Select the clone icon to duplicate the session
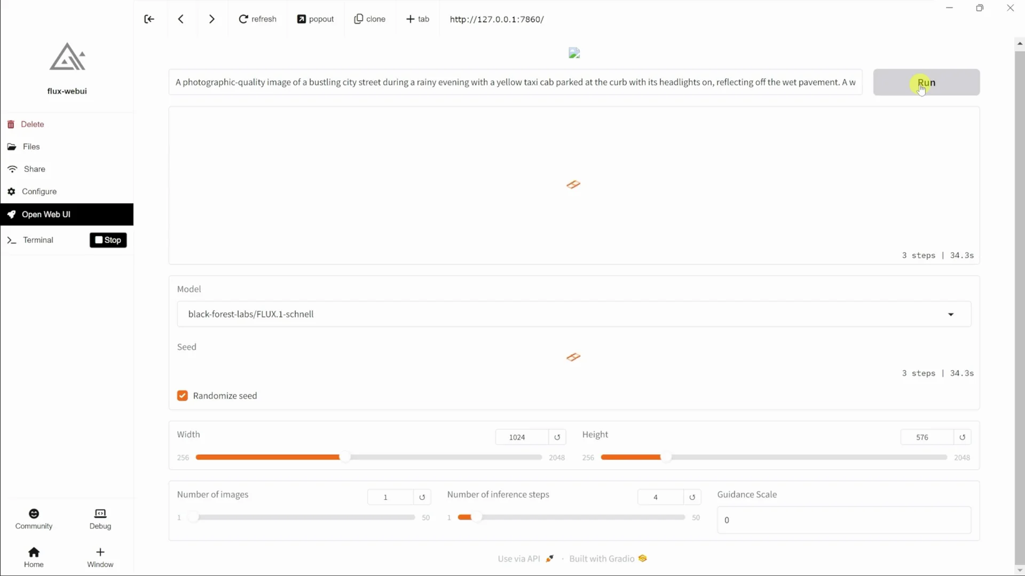 point(359,19)
